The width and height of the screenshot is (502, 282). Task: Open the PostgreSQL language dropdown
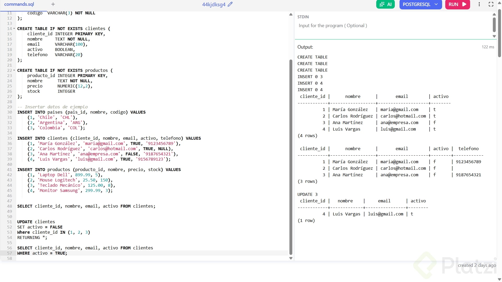tap(420, 4)
